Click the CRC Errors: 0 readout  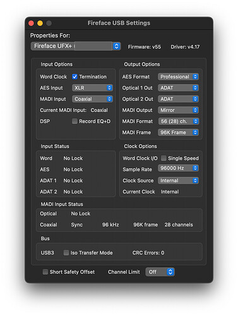148,253
